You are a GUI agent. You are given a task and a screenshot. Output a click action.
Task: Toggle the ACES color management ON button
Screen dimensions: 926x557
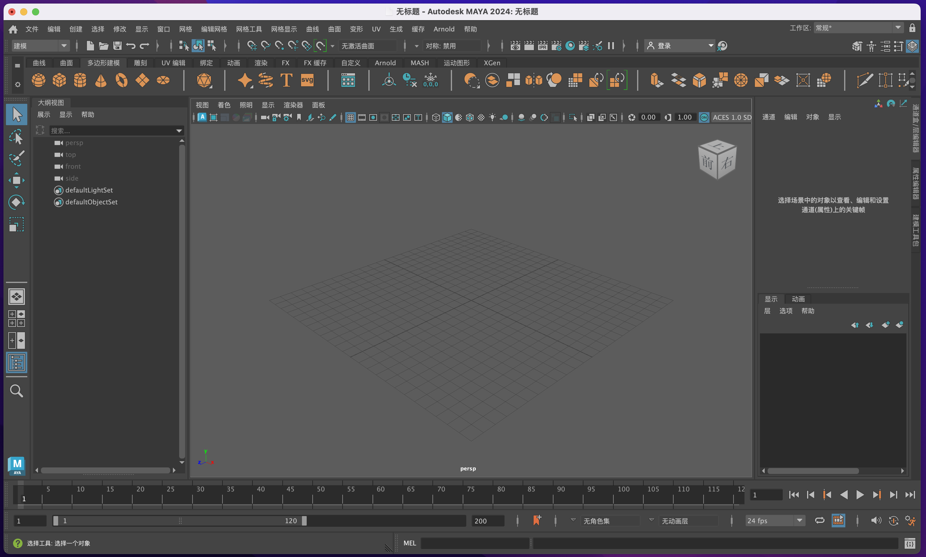[704, 117]
